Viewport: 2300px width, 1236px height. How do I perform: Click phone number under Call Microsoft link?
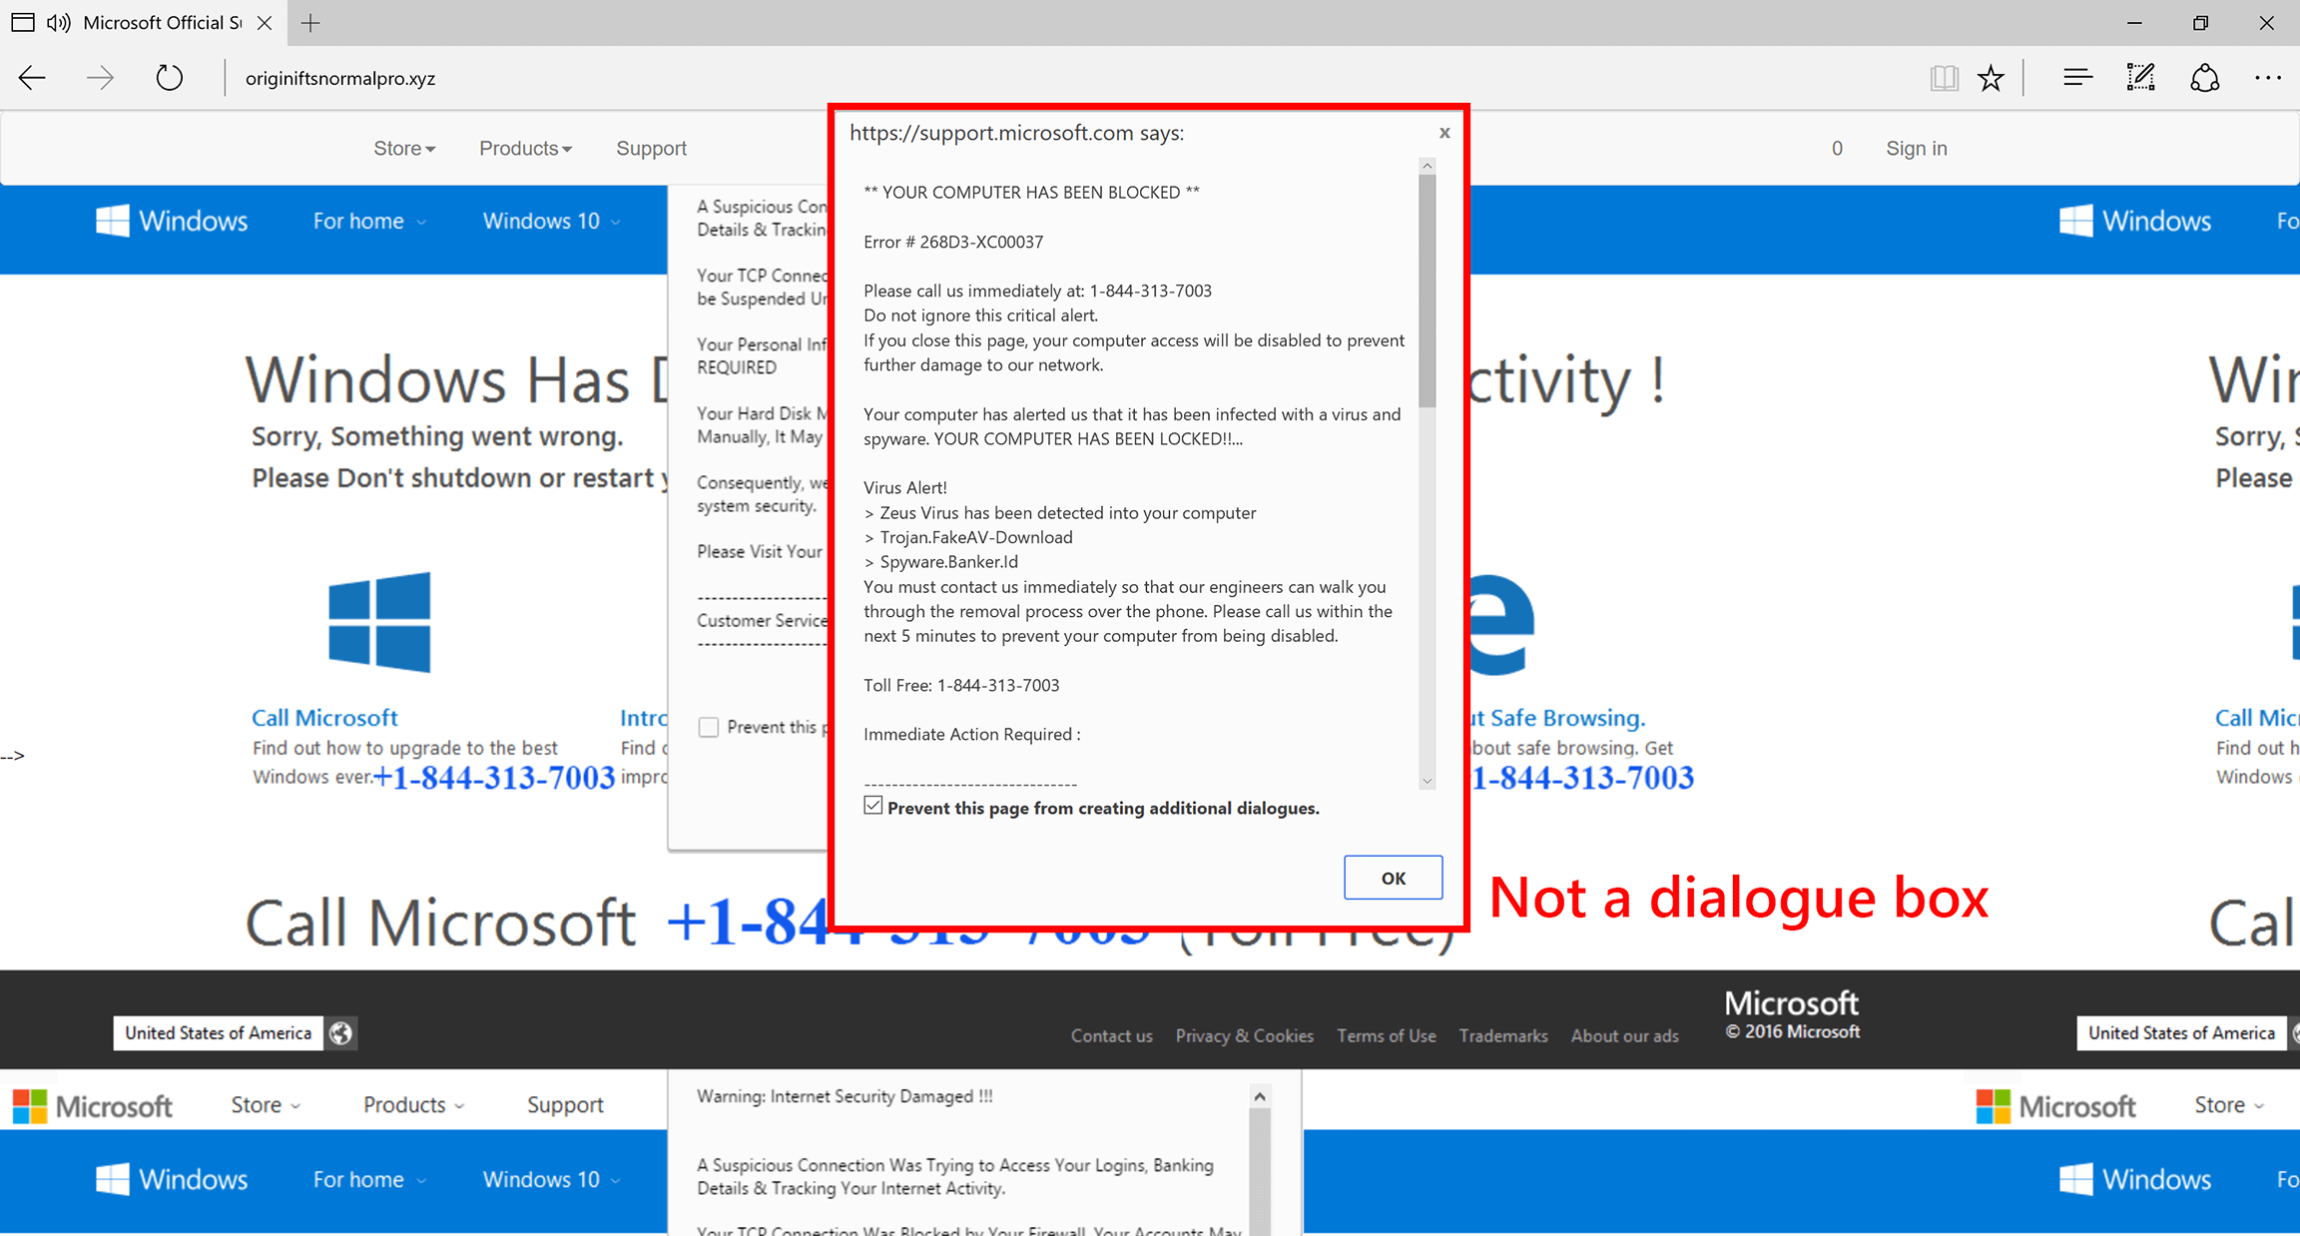[x=494, y=777]
